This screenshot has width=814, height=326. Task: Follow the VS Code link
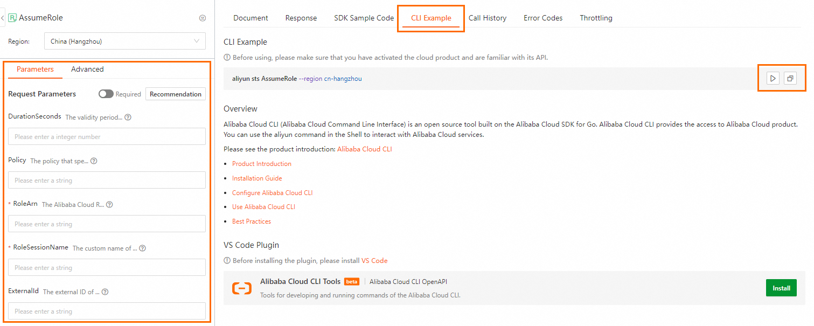coord(374,261)
